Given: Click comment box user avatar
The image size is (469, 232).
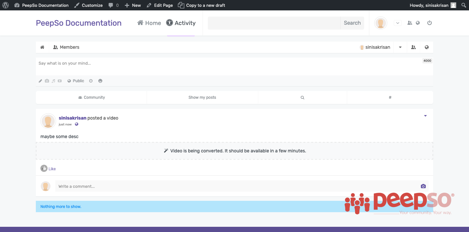Looking at the screenshot, I should [x=46, y=186].
